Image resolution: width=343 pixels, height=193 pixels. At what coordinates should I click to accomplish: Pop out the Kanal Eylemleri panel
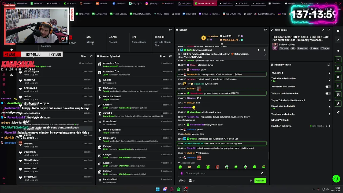tap(329, 65)
